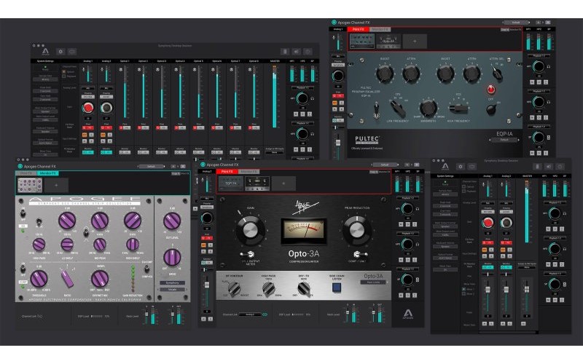Click the headphone icon beside HP1 knob, top-left window

(x=313, y=98)
